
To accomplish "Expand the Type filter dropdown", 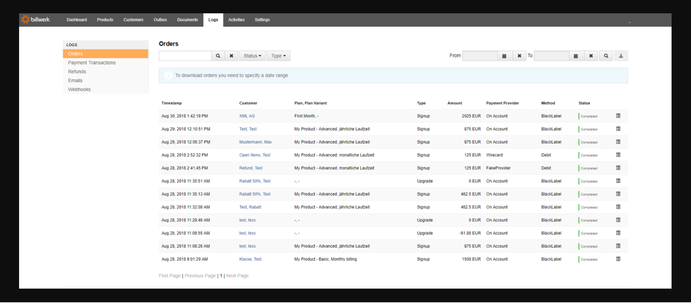I will [x=278, y=56].
